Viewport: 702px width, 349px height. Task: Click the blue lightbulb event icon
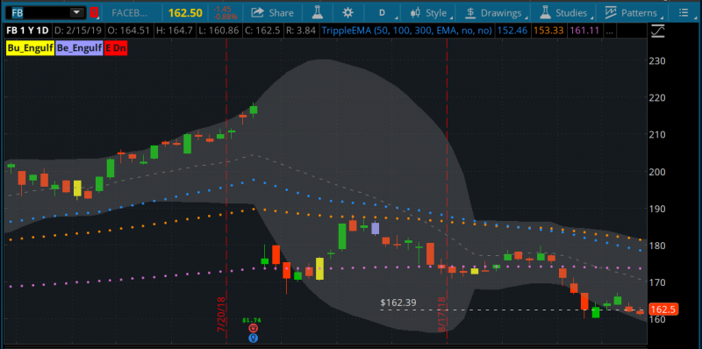254,338
